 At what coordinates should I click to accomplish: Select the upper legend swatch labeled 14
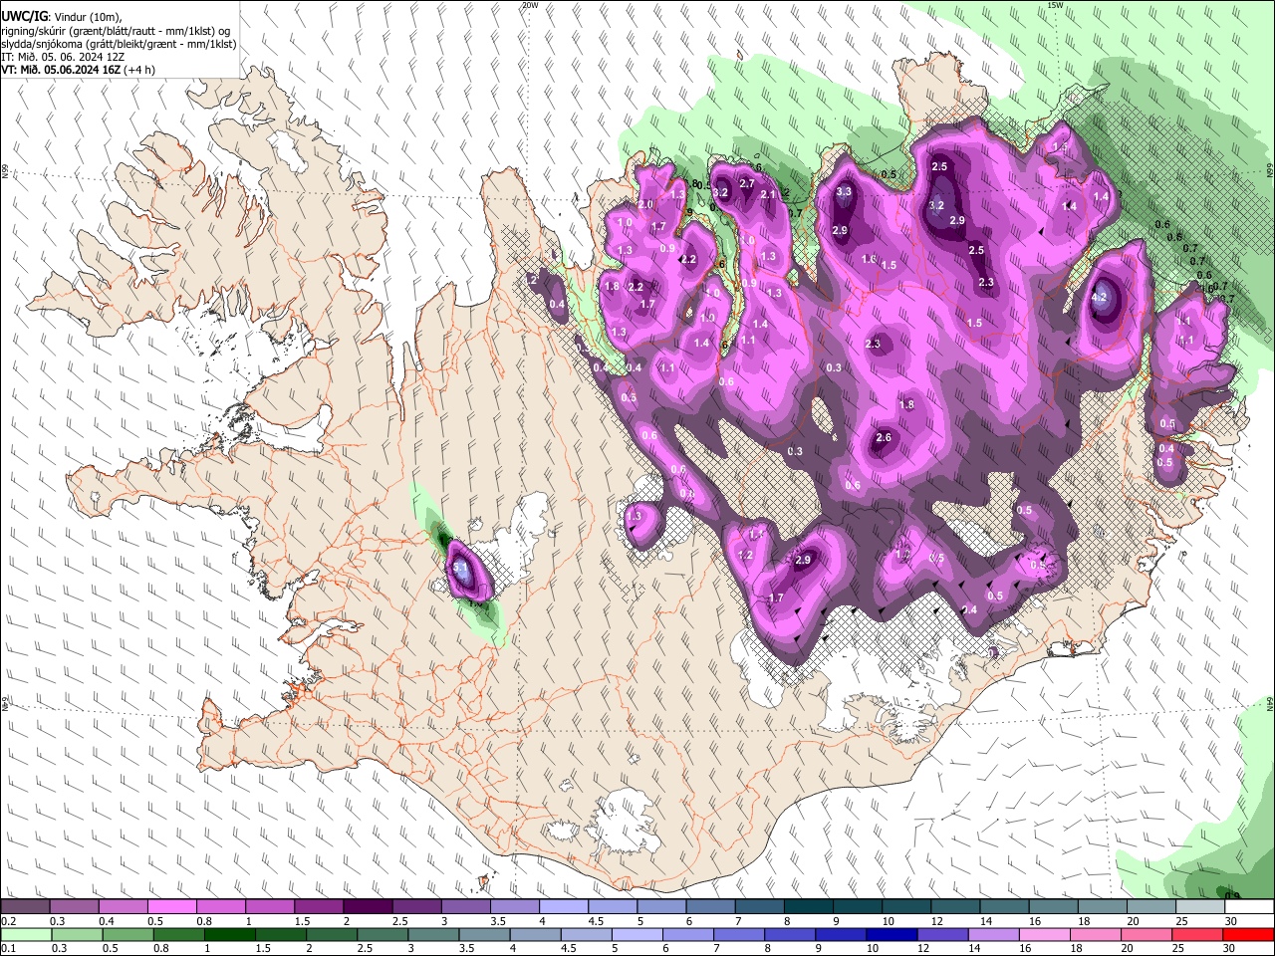coord(1005,906)
